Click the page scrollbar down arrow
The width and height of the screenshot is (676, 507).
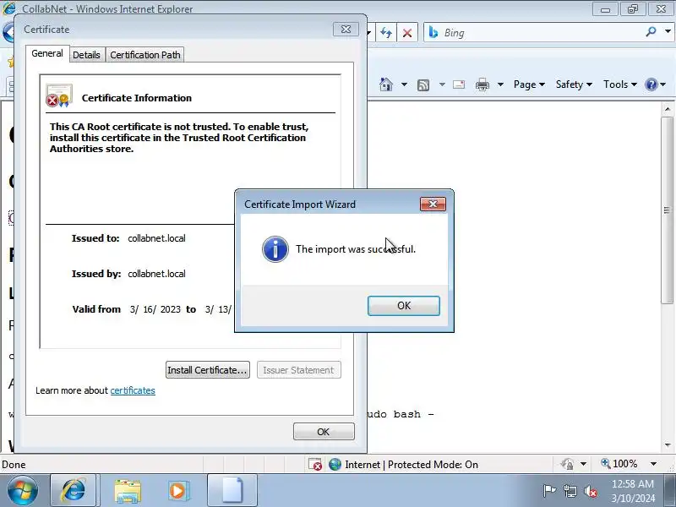tap(668, 445)
